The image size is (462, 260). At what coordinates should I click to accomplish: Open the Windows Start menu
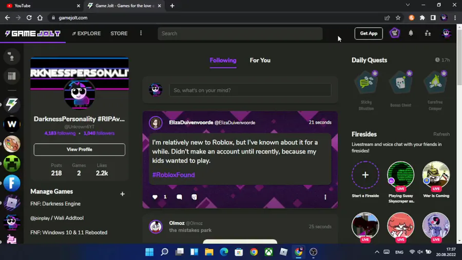click(x=149, y=252)
